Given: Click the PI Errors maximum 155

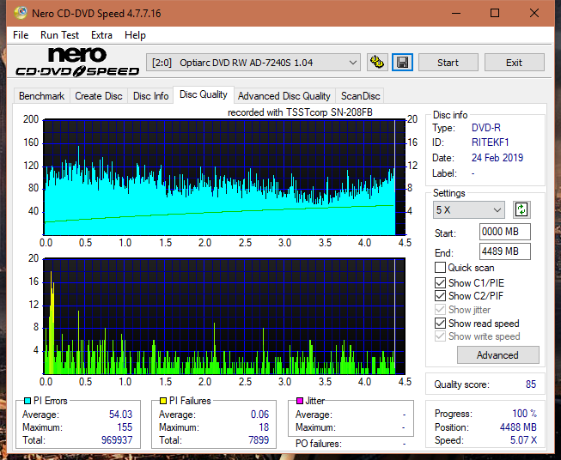Looking at the screenshot, I should click(x=125, y=427).
